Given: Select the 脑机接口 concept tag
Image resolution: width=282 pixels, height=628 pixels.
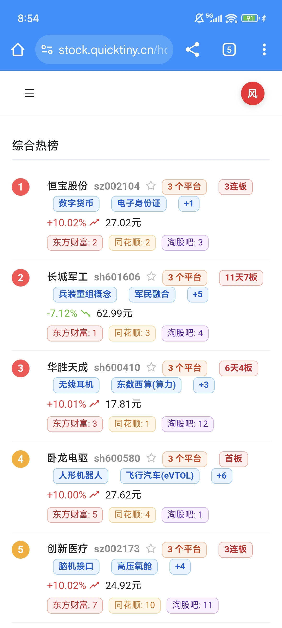Looking at the screenshot, I should click(76, 567).
